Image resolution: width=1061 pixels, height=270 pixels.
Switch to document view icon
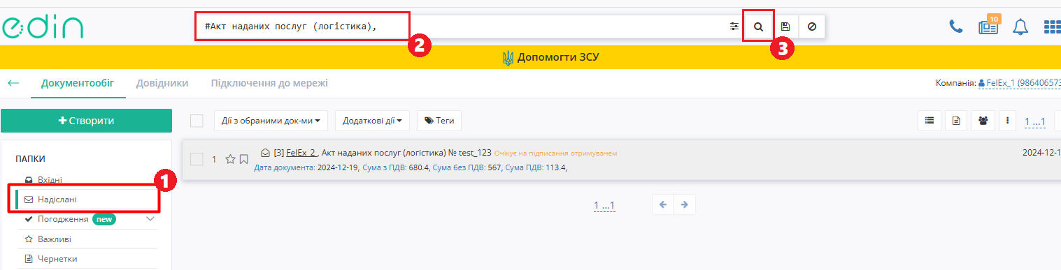(x=956, y=121)
